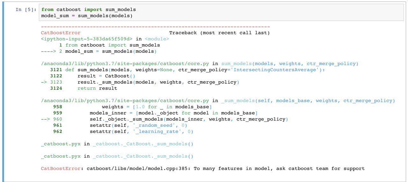Click the red CatBoostError traceback header
This screenshot has width=408, height=182.
pyautogui.click(x=61, y=33)
